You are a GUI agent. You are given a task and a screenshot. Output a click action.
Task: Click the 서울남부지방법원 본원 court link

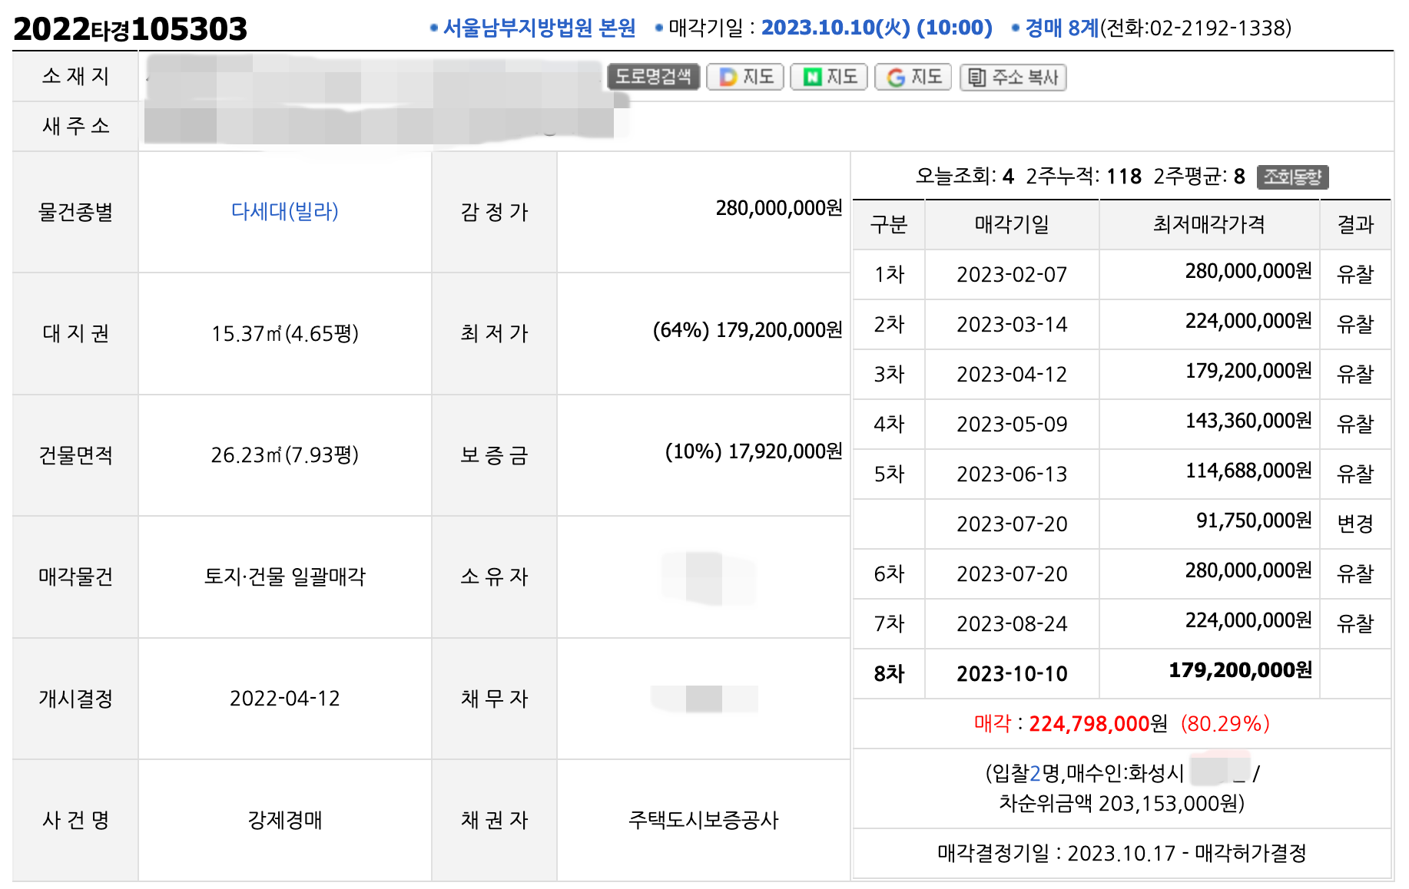tap(539, 28)
